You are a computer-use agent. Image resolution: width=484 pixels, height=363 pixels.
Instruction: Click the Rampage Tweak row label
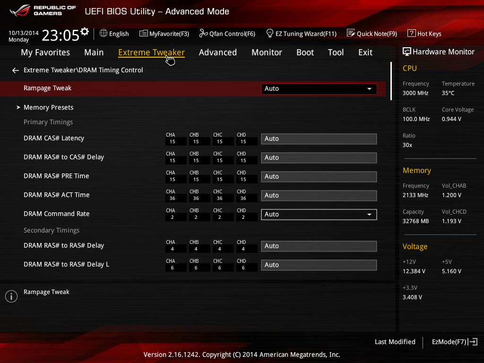(48, 88)
